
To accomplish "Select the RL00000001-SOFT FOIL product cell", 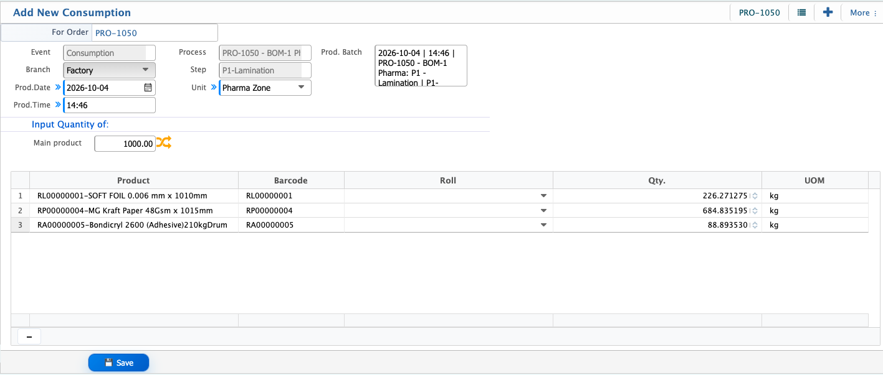I will (134, 196).
